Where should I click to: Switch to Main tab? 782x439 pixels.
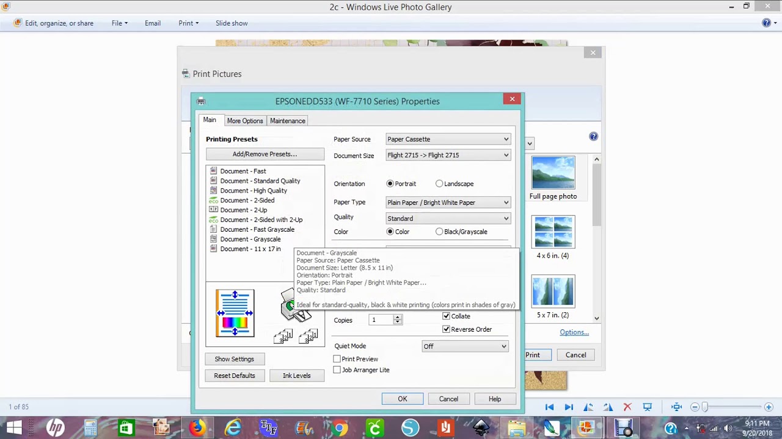(x=210, y=120)
